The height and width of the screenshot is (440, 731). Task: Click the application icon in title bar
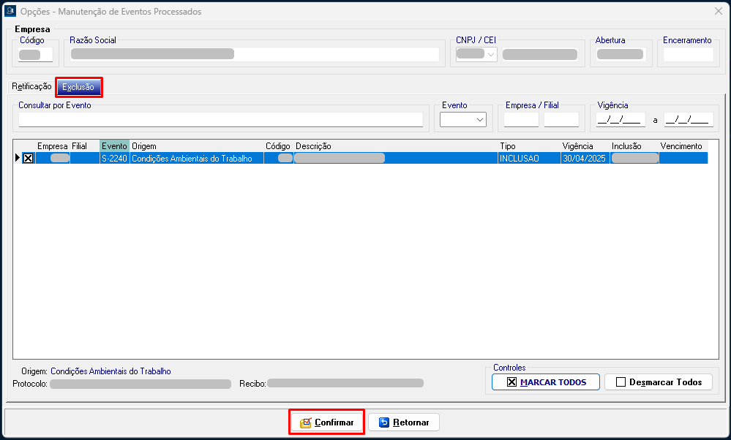pyautogui.click(x=10, y=12)
